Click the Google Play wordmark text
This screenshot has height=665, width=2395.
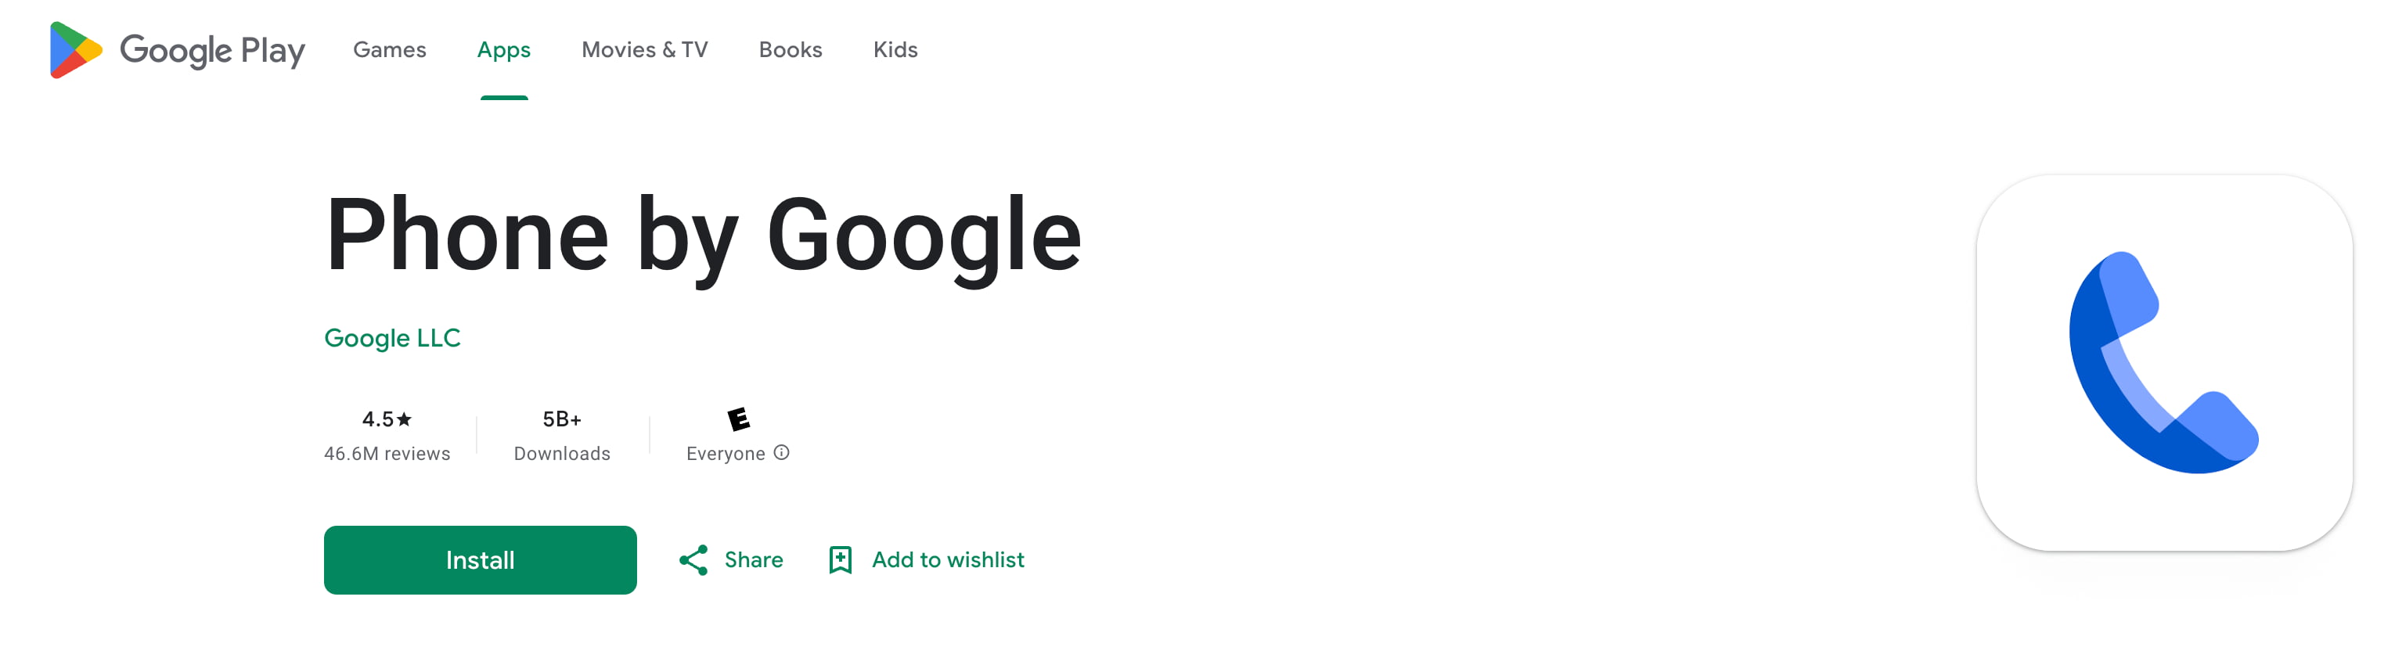click(212, 50)
